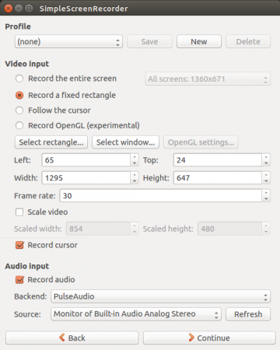The image size is (280, 350).
Task: Increase the Left value with stepper arrow
Action: pos(135,157)
